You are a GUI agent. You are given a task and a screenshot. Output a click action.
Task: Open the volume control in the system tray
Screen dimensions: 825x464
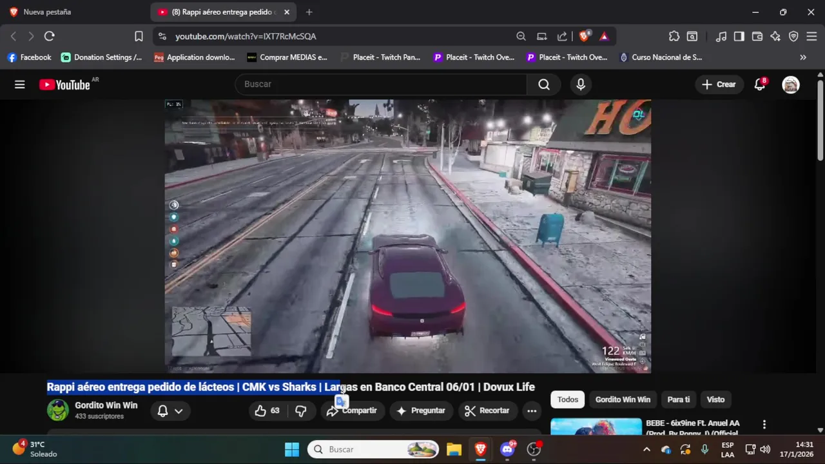point(765,449)
